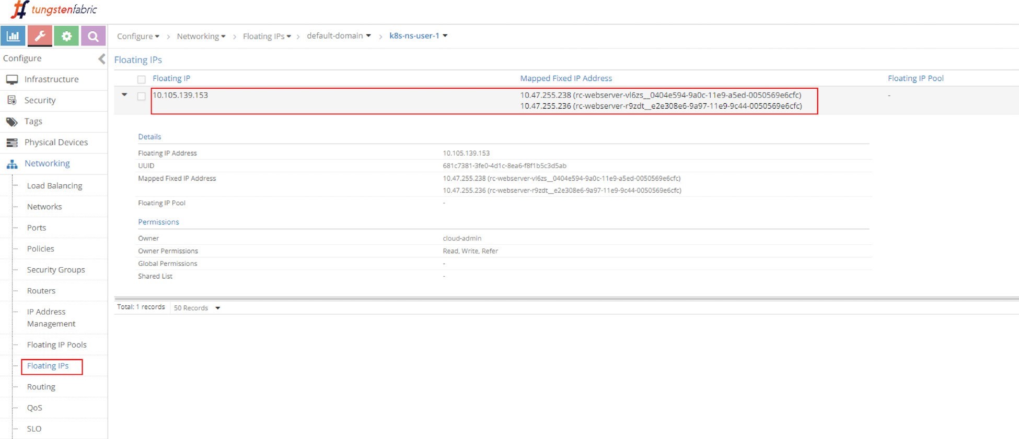Open the 50 Records page size dropdown
This screenshot has height=439, width=1019.
pos(197,308)
